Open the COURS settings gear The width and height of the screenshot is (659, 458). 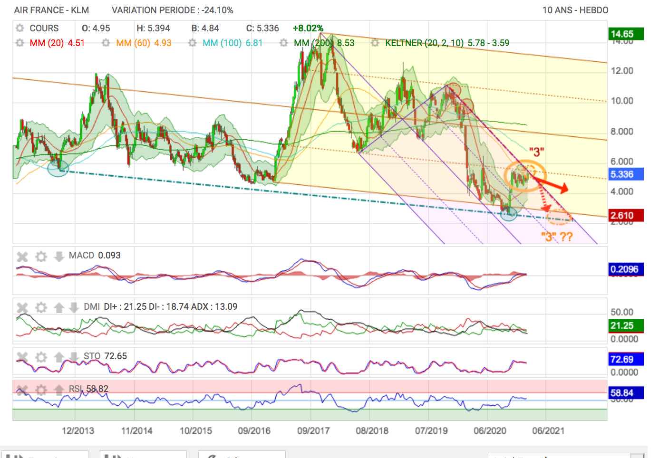point(19,28)
